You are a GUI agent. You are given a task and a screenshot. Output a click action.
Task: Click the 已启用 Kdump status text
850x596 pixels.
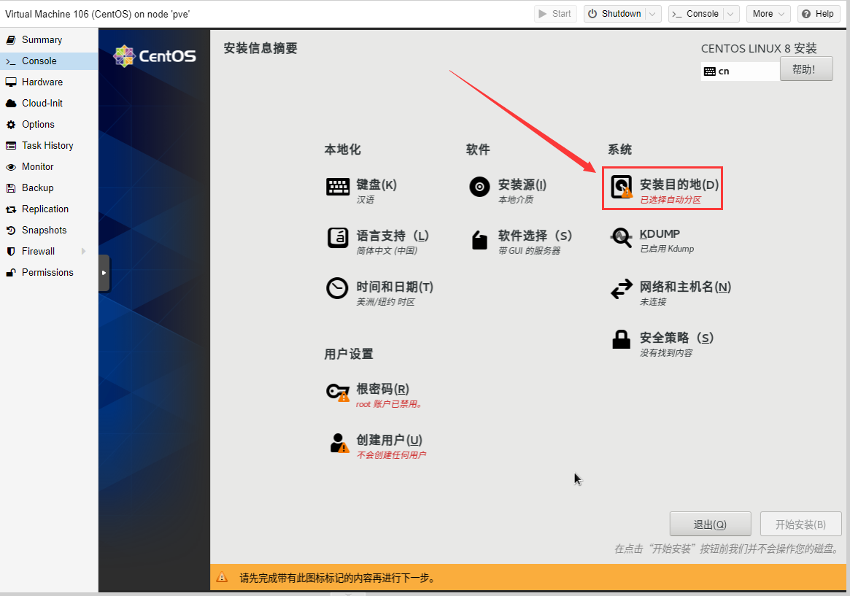(x=667, y=249)
